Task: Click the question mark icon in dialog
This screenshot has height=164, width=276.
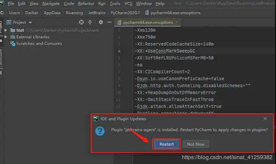Action: pyautogui.click(x=100, y=131)
